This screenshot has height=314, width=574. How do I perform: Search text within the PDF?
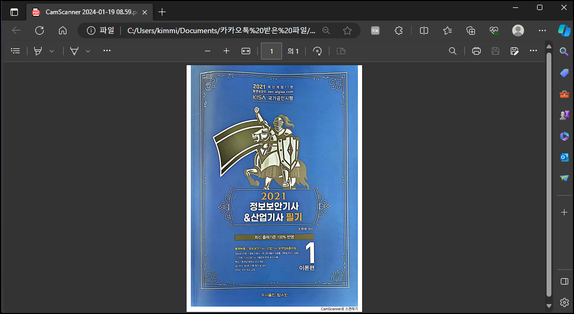pyautogui.click(x=453, y=51)
